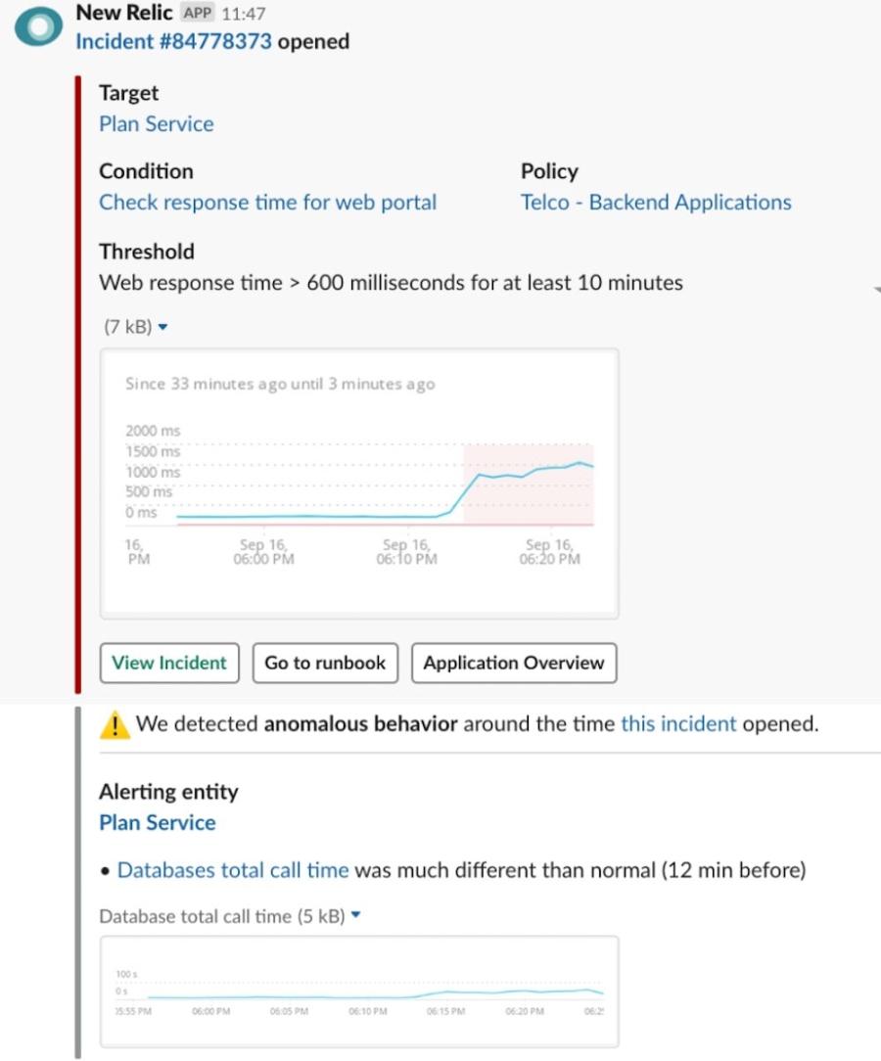Open the web response time chart image
Viewport: 881px width, 1061px height.
359,484
